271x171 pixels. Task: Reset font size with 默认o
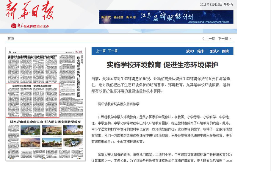click(x=214, y=51)
